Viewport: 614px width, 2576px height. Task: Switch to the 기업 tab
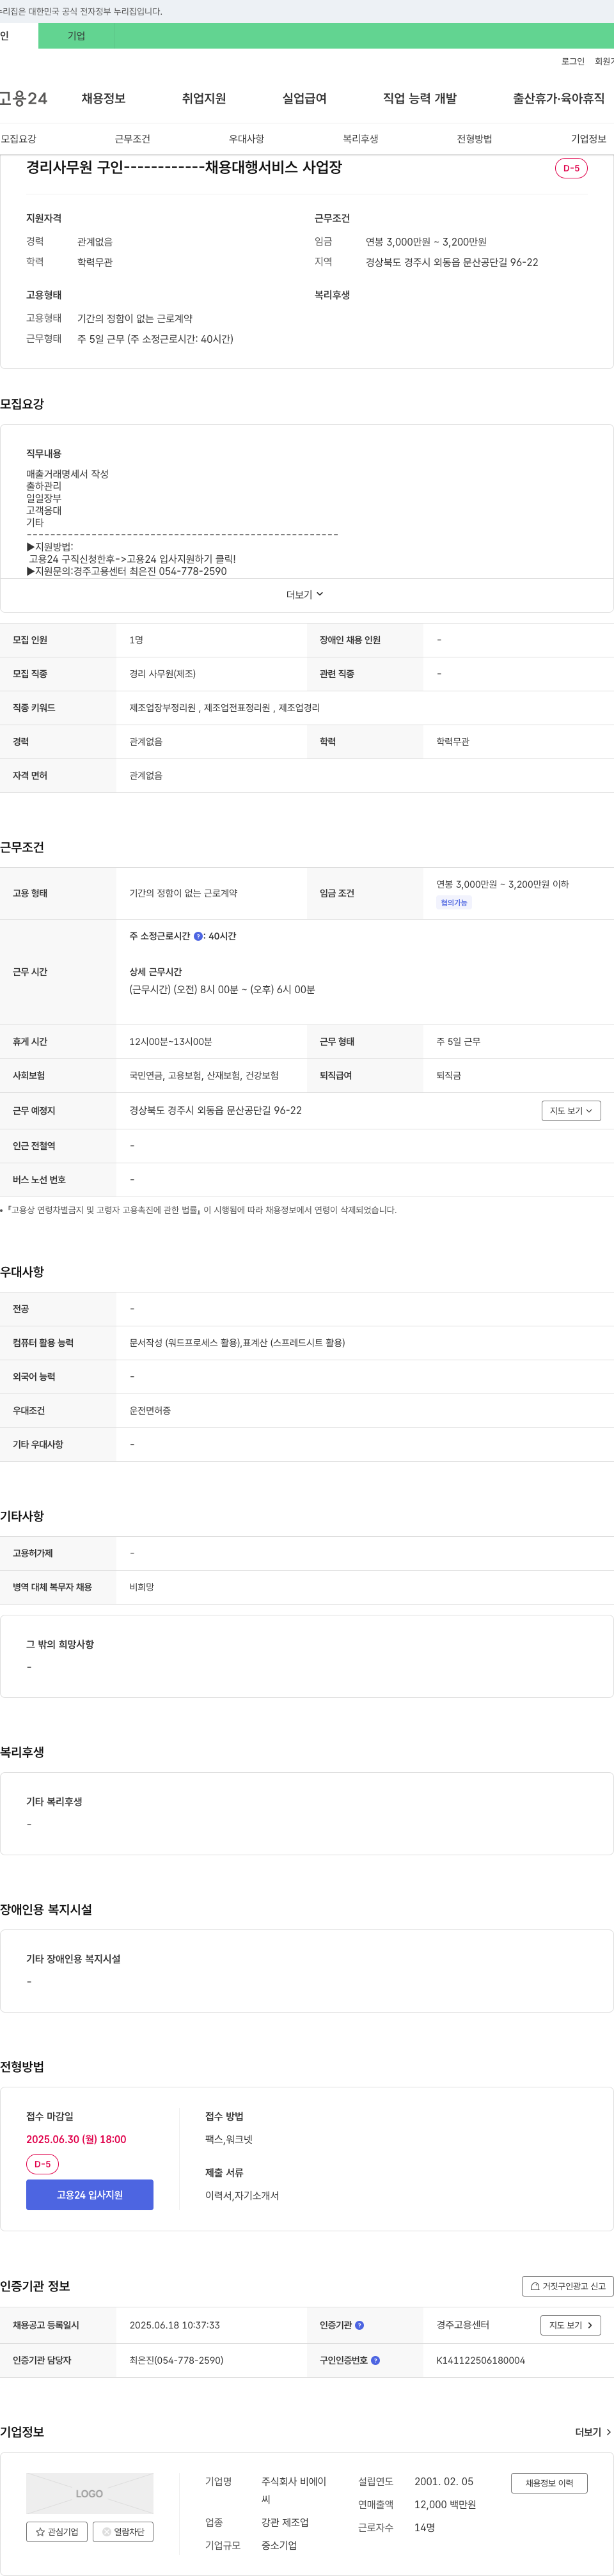(76, 36)
